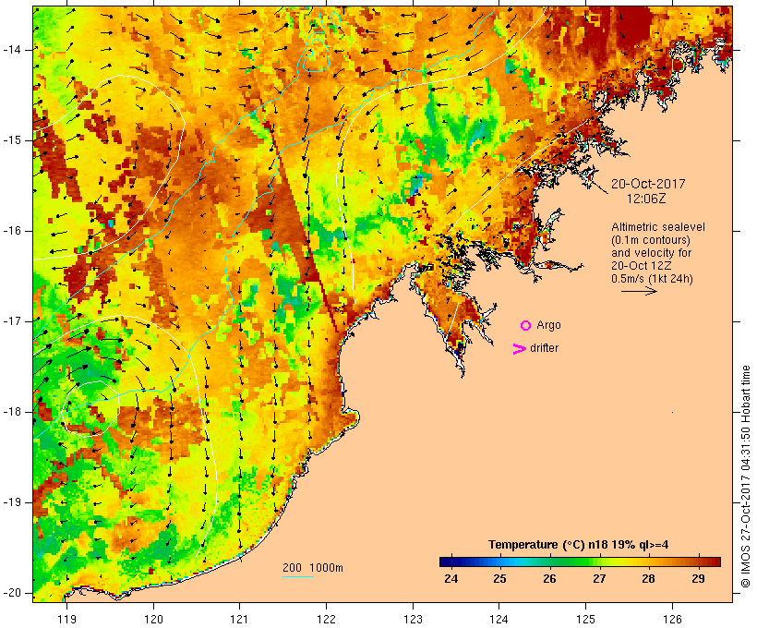Viewport: 757px width, 628px height.
Task: Click the 'Temperature (°C) n18 19% ql>=4' title
Action: [579, 545]
